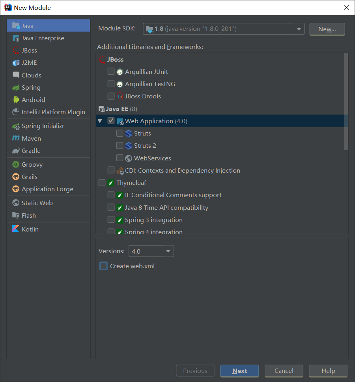This screenshot has height=382, width=355.
Task: Enable the WebServices checkbox
Action: coord(120,158)
